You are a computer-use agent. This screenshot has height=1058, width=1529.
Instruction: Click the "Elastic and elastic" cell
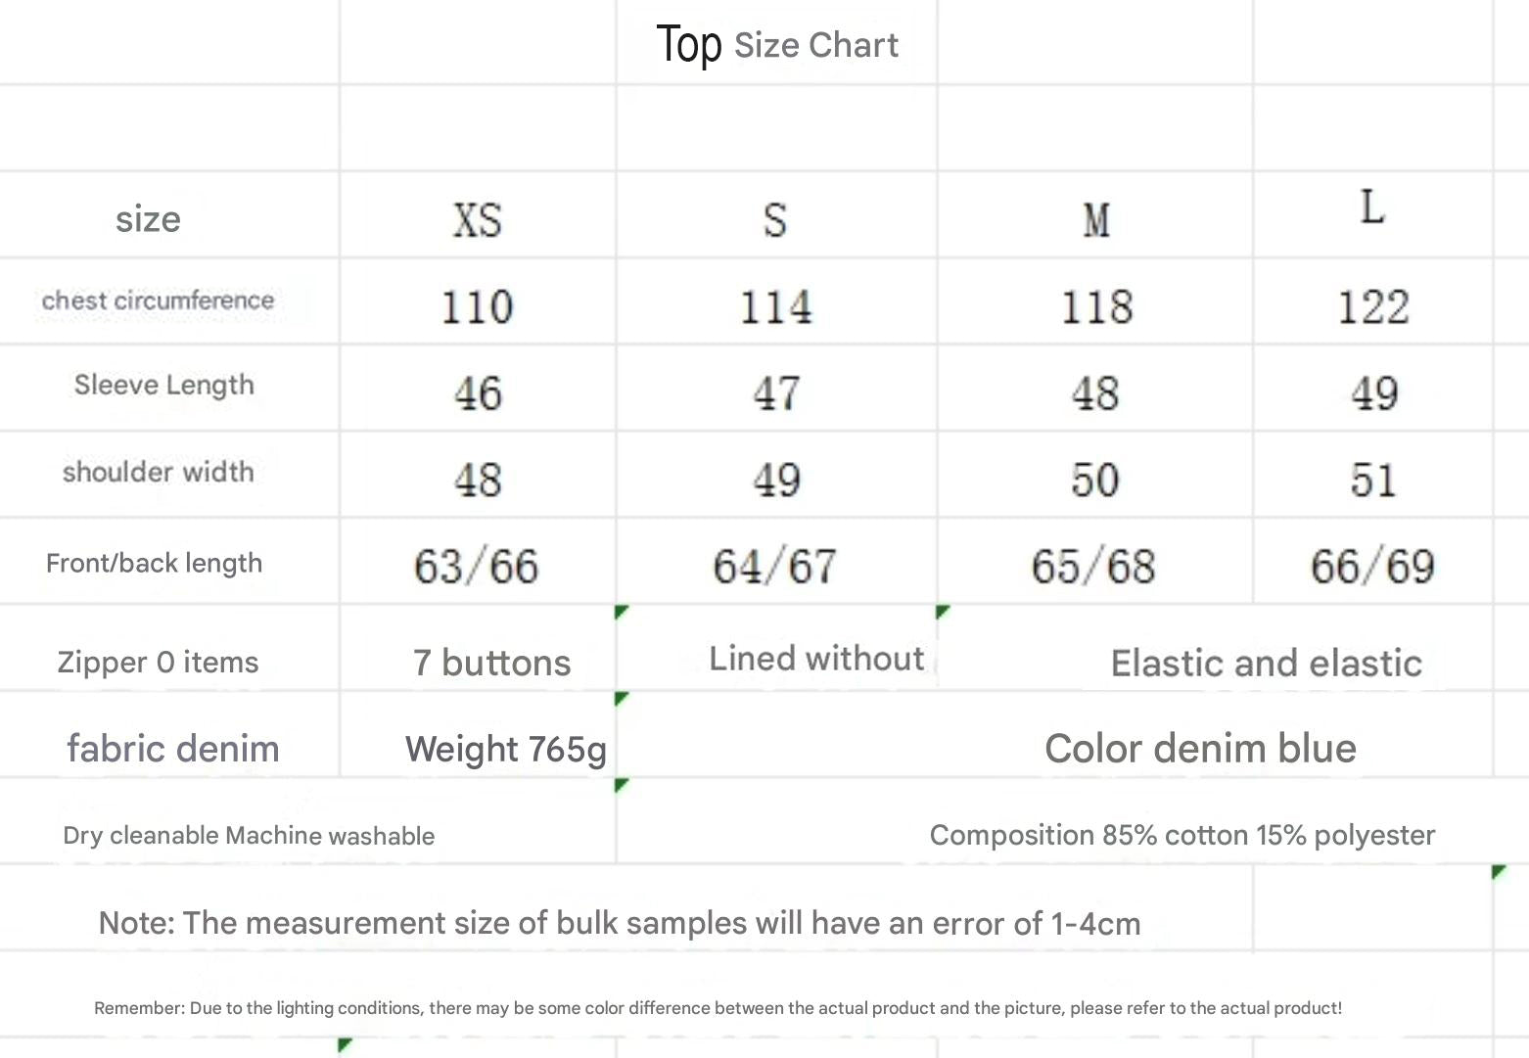pyautogui.click(x=1266, y=663)
